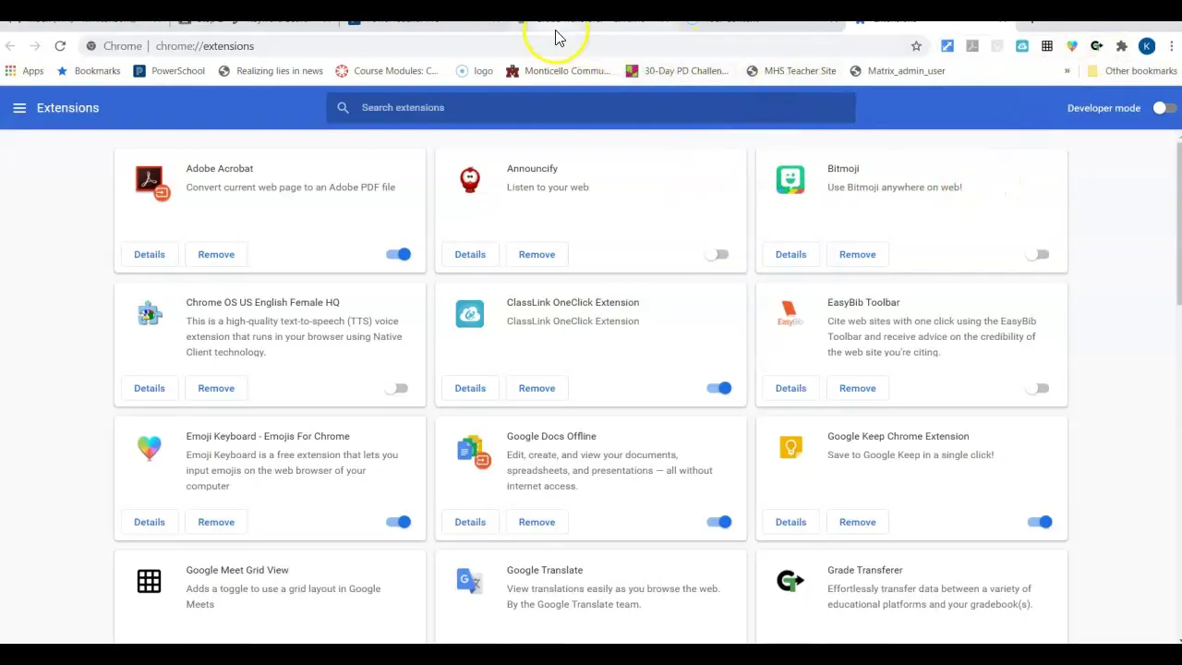Click the Adobe Acrobat toolbar extension icon
1182x665 pixels.
pyautogui.click(x=972, y=46)
